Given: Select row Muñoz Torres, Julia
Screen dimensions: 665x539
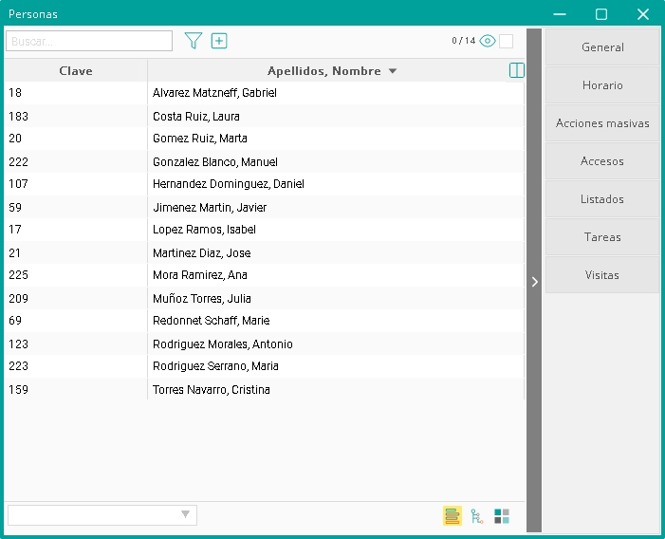Looking at the screenshot, I should coord(265,299).
